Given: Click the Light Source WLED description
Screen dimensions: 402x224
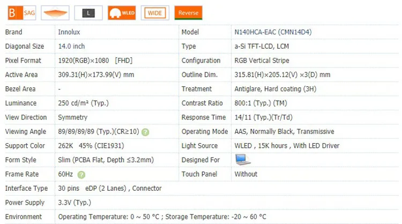Looking at the screenshot, I should [x=287, y=146].
